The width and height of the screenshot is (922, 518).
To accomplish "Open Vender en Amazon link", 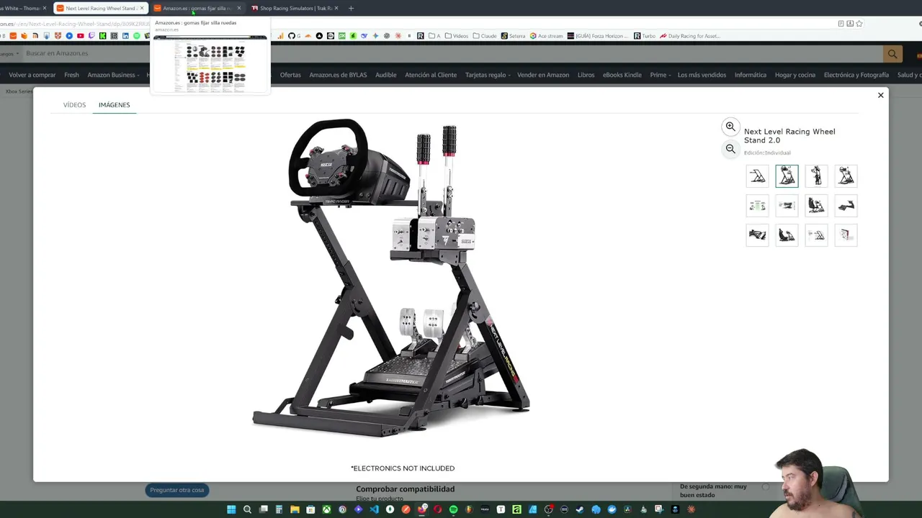I will coord(543,75).
